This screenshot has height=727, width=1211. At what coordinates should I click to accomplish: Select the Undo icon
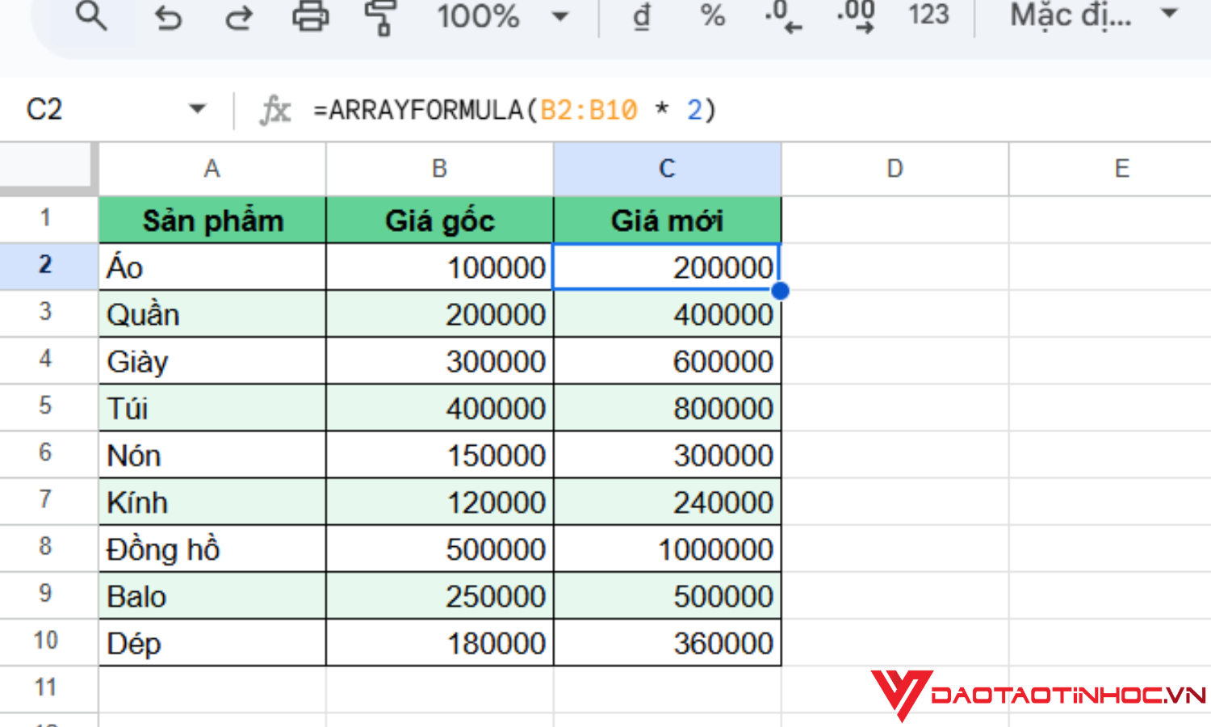click(x=169, y=18)
